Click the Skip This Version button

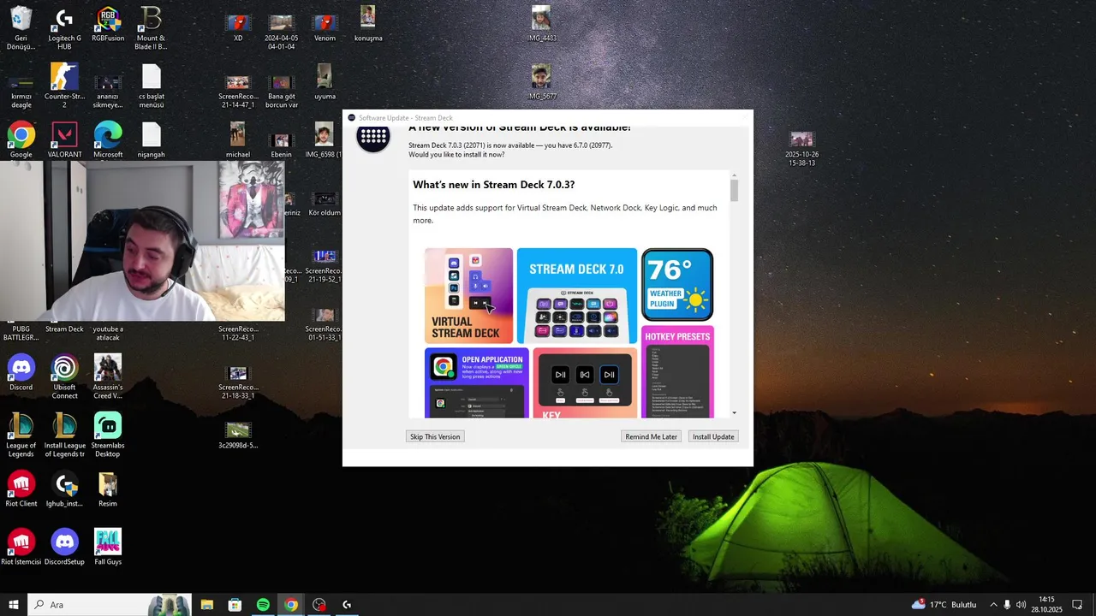coord(435,436)
